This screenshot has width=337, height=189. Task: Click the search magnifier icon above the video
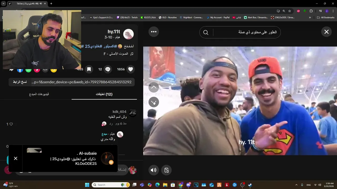(206, 32)
